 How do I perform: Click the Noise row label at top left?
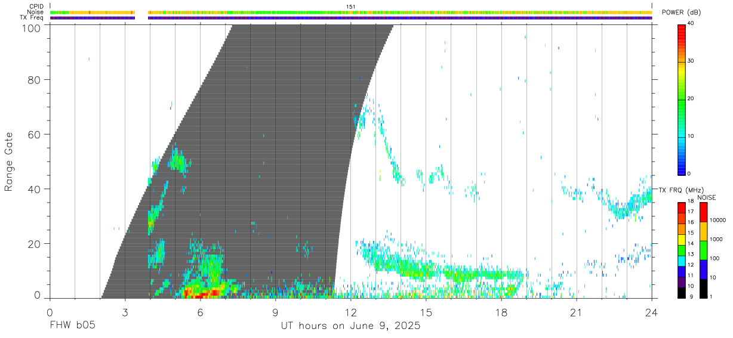(x=36, y=12)
